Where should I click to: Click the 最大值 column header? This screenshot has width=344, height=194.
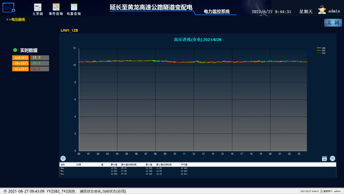tap(115, 165)
